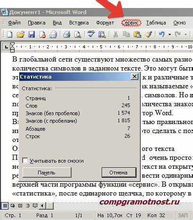The width and height of the screenshot is (193, 220).
Task: Click the Знаков (с пробелами) row
Action: 78,121
